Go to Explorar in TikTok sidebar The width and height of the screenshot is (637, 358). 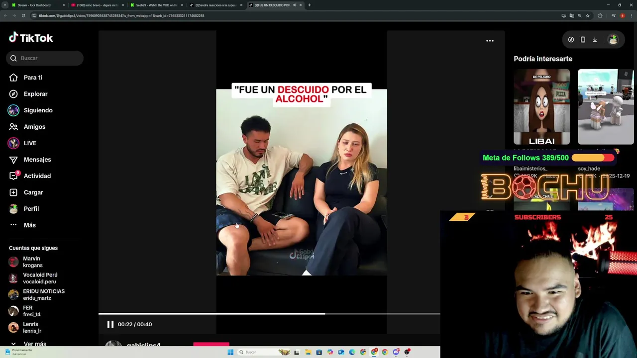[35, 94]
